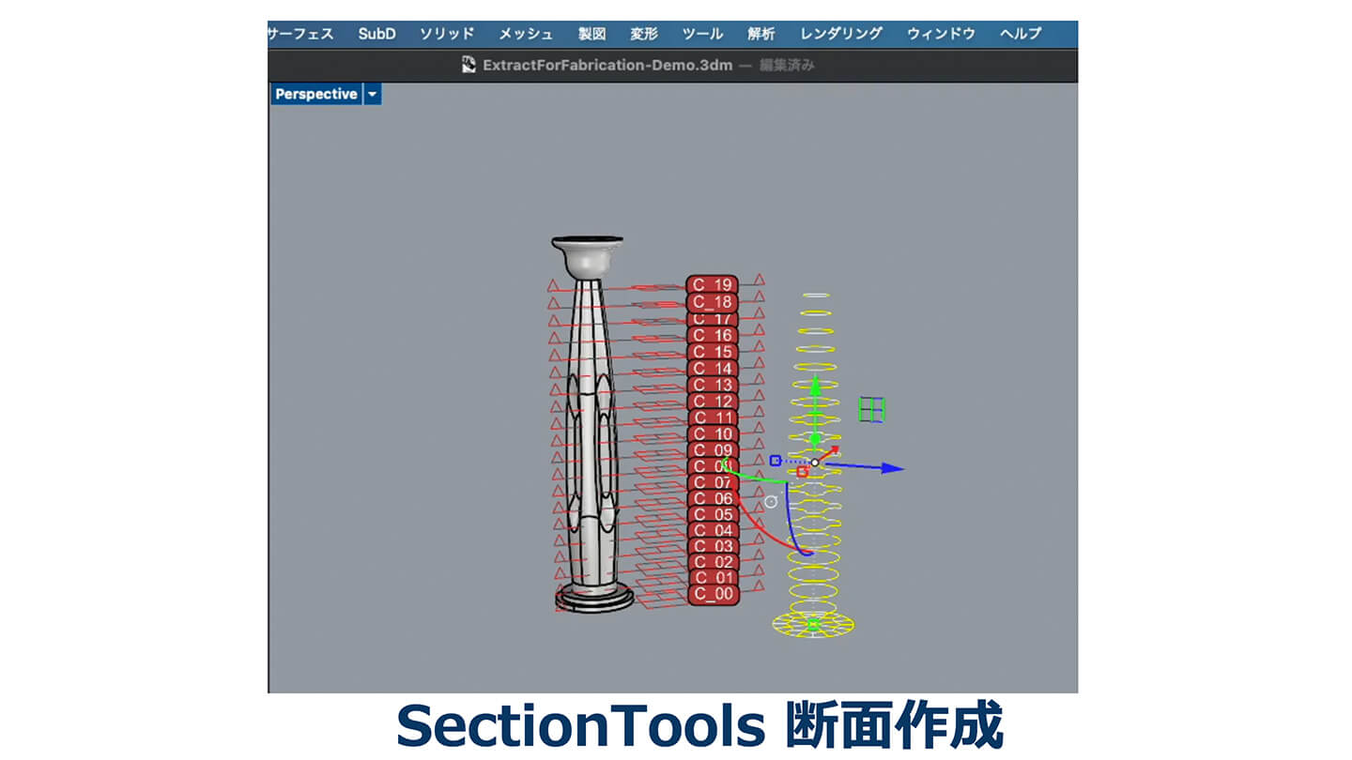Select the C_16 section label

712,335
